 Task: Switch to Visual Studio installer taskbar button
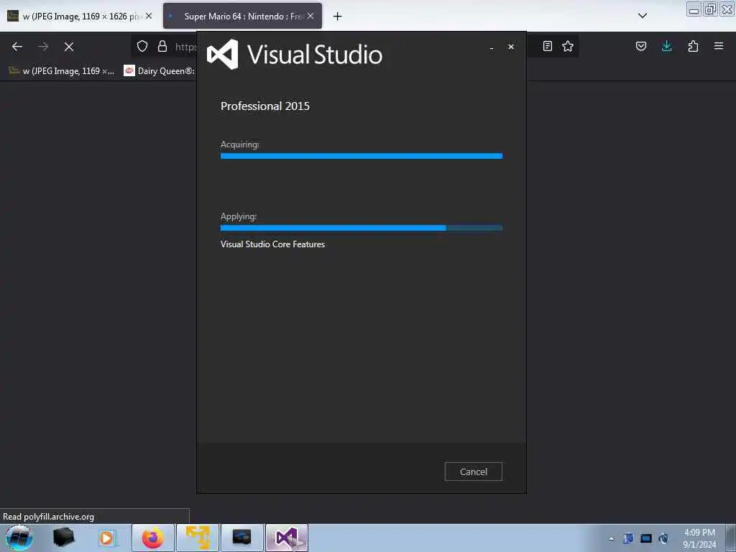tap(287, 538)
